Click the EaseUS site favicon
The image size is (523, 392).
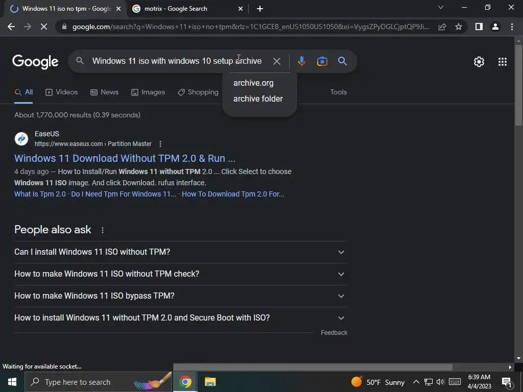[21, 139]
